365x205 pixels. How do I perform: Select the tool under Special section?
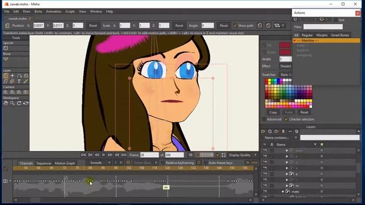[6, 48]
